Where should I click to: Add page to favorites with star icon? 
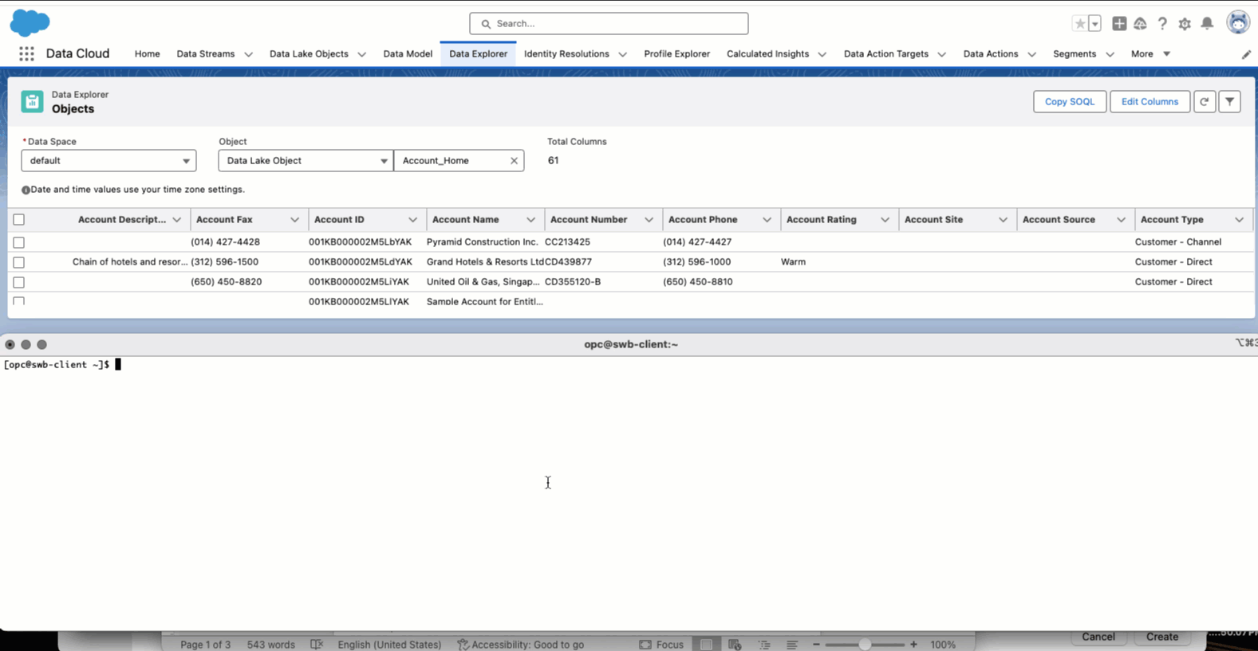tap(1080, 24)
